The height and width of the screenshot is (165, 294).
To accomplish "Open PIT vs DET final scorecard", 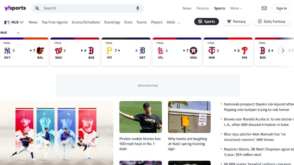I will [x=126, y=52].
